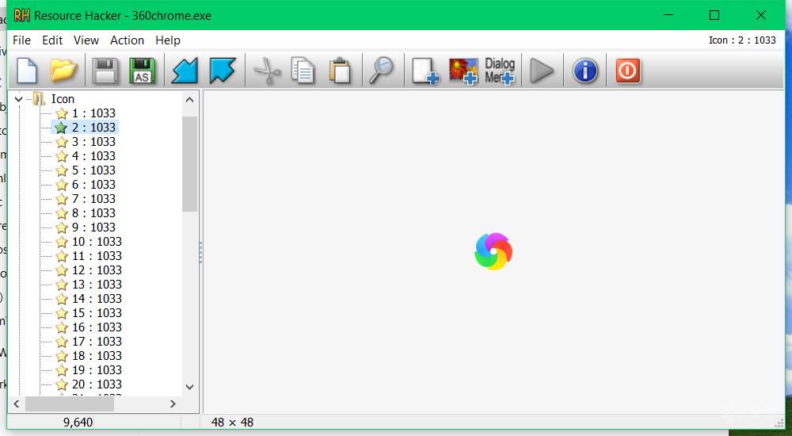Click the Save As floppy icon
The image size is (792, 436).
pos(143,71)
